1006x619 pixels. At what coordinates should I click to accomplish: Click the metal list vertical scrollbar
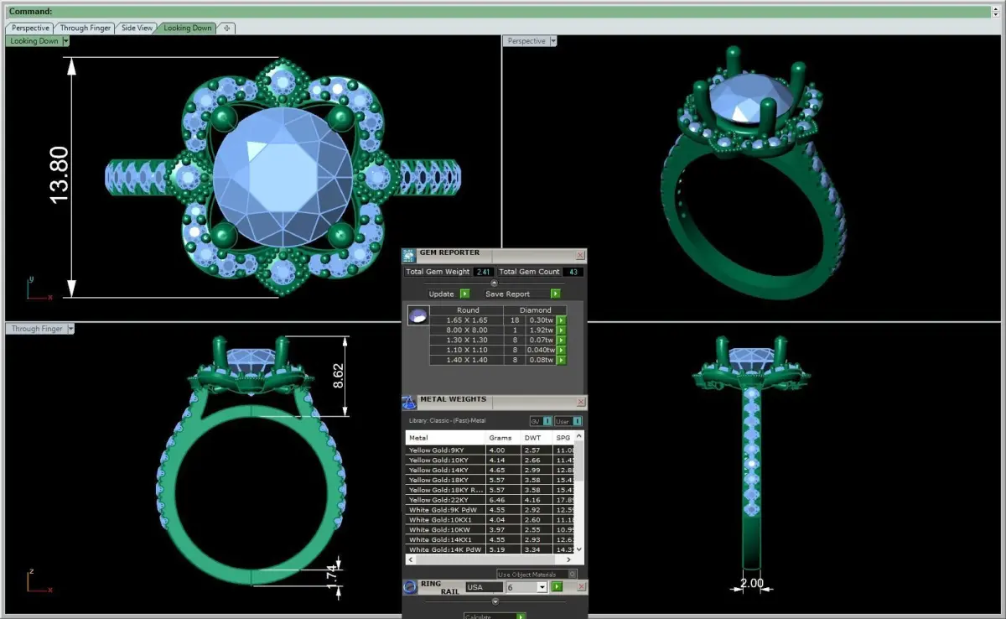click(x=579, y=495)
